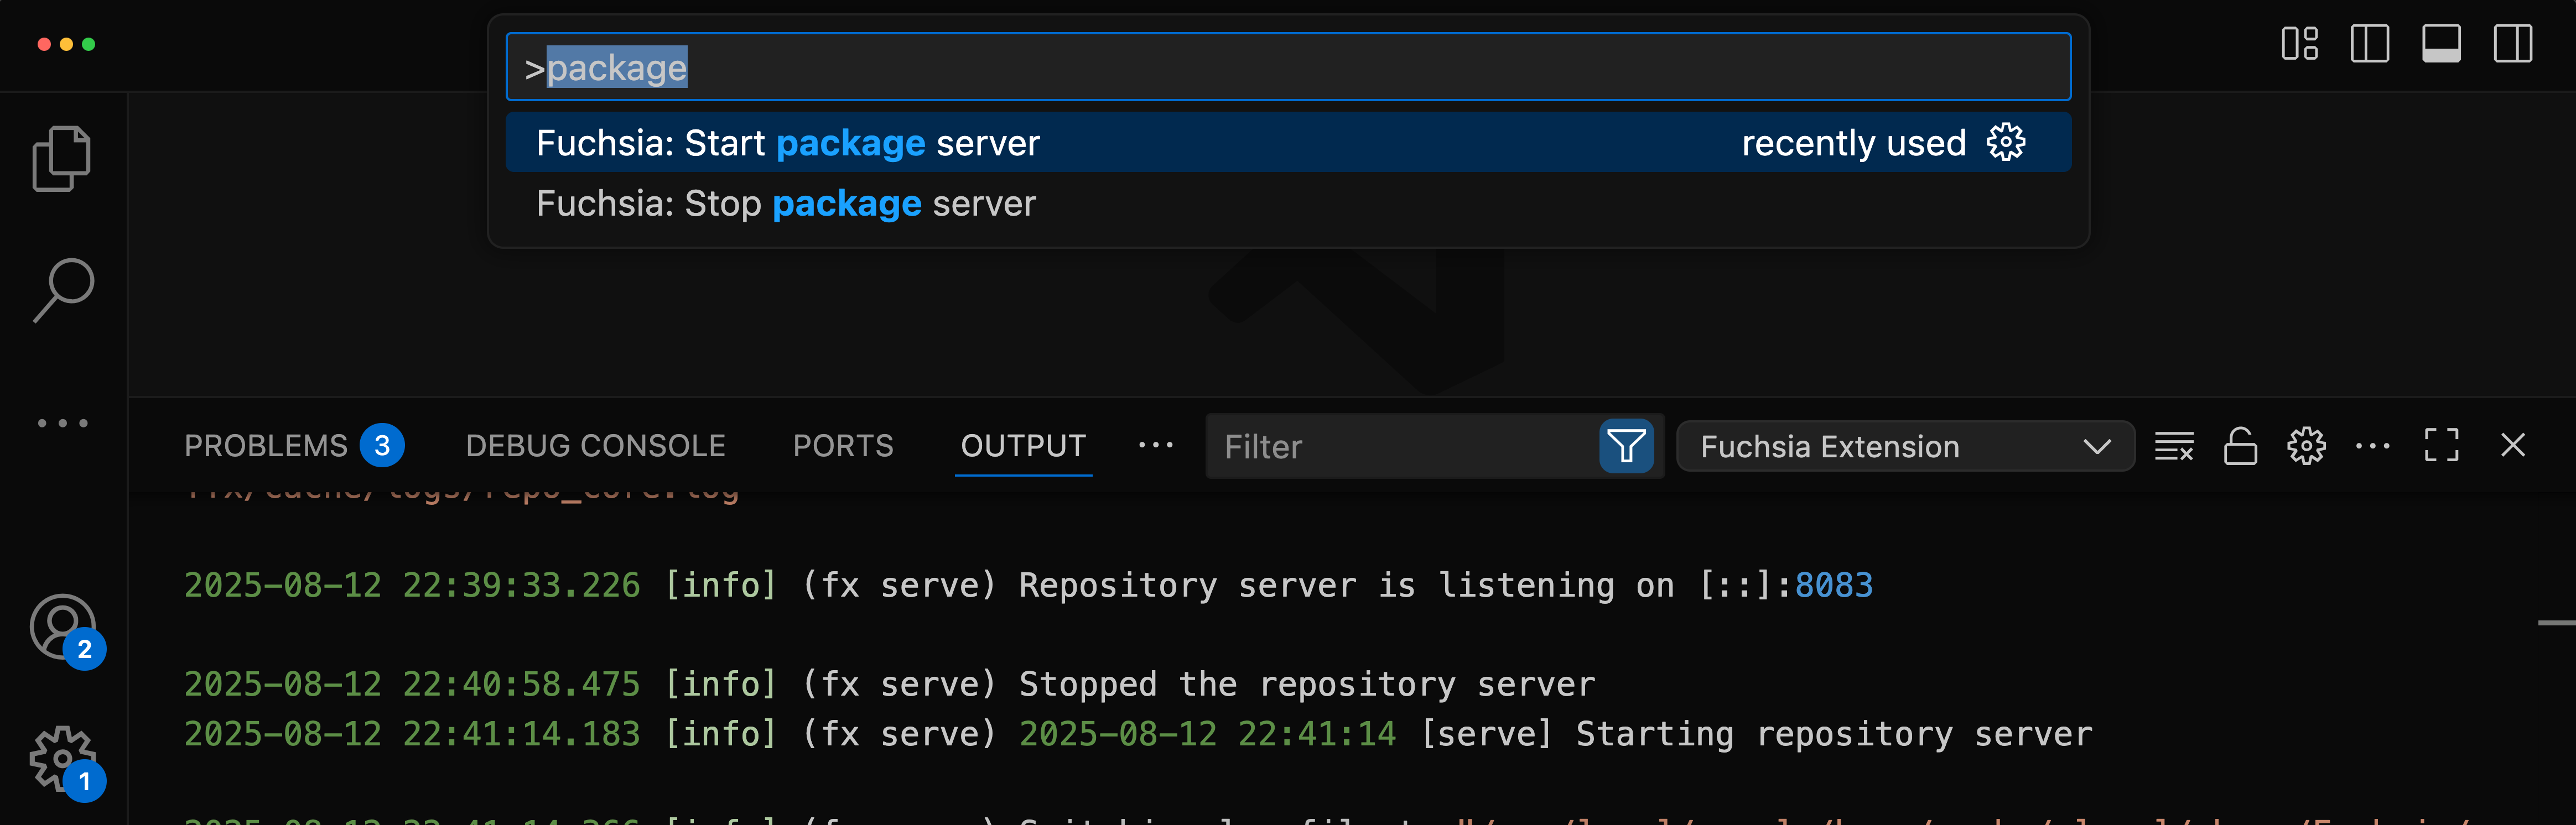Clear the Output panel contents
The width and height of the screenshot is (2576, 825).
(2174, 447)
